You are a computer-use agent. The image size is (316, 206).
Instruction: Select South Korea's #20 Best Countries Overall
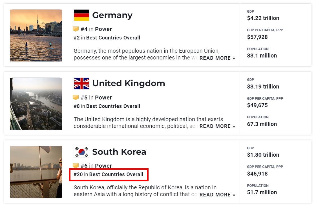pos(109,174)
